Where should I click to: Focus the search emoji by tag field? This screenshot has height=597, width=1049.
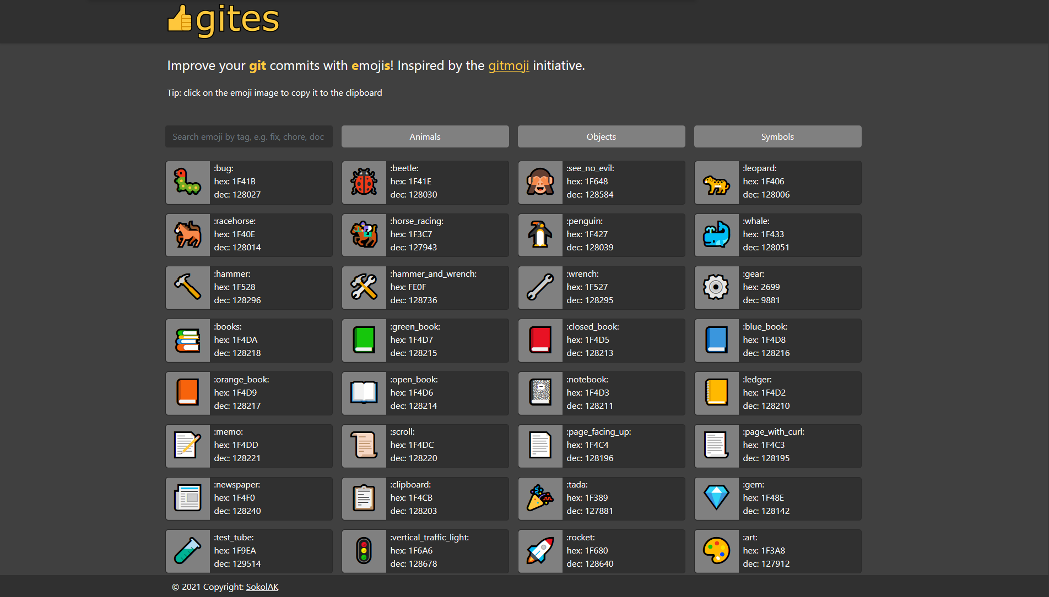(x=248, y=136)
